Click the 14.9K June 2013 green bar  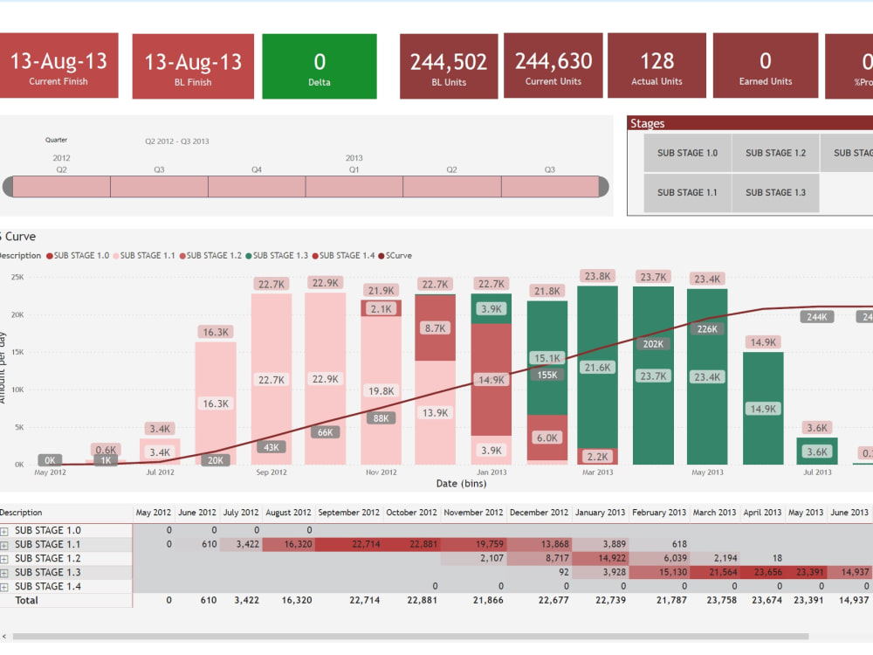point(763,408)
